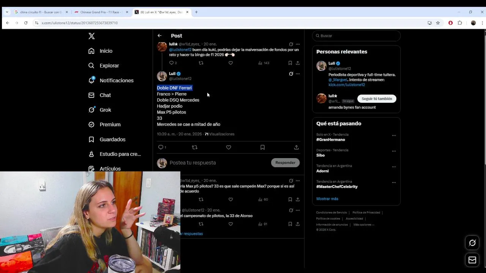Click the Responder button

point(285,163)
